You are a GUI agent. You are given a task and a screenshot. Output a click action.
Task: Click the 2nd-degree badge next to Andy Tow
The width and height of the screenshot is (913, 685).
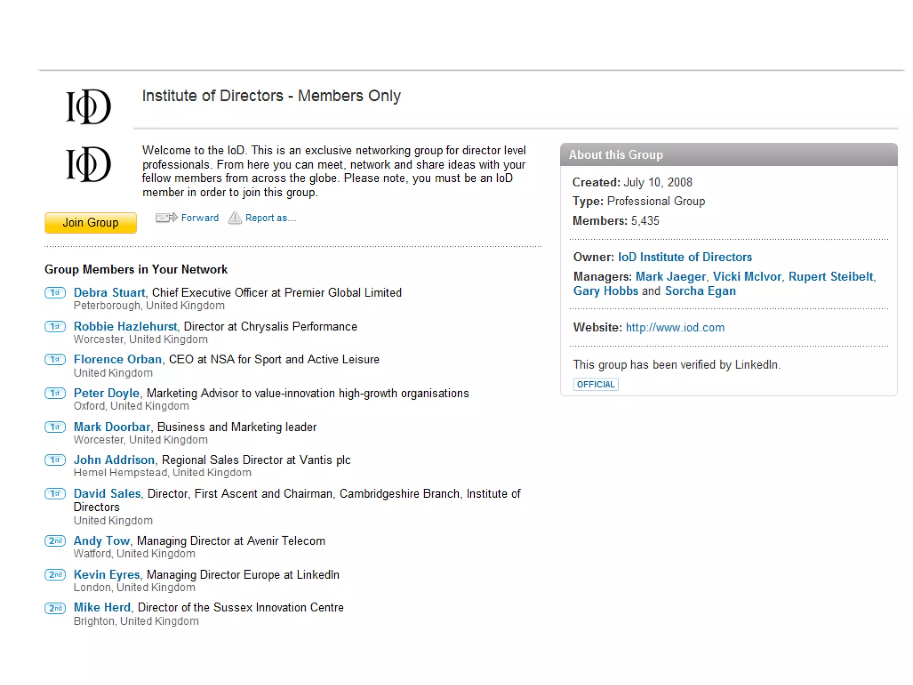coord(55,541)
